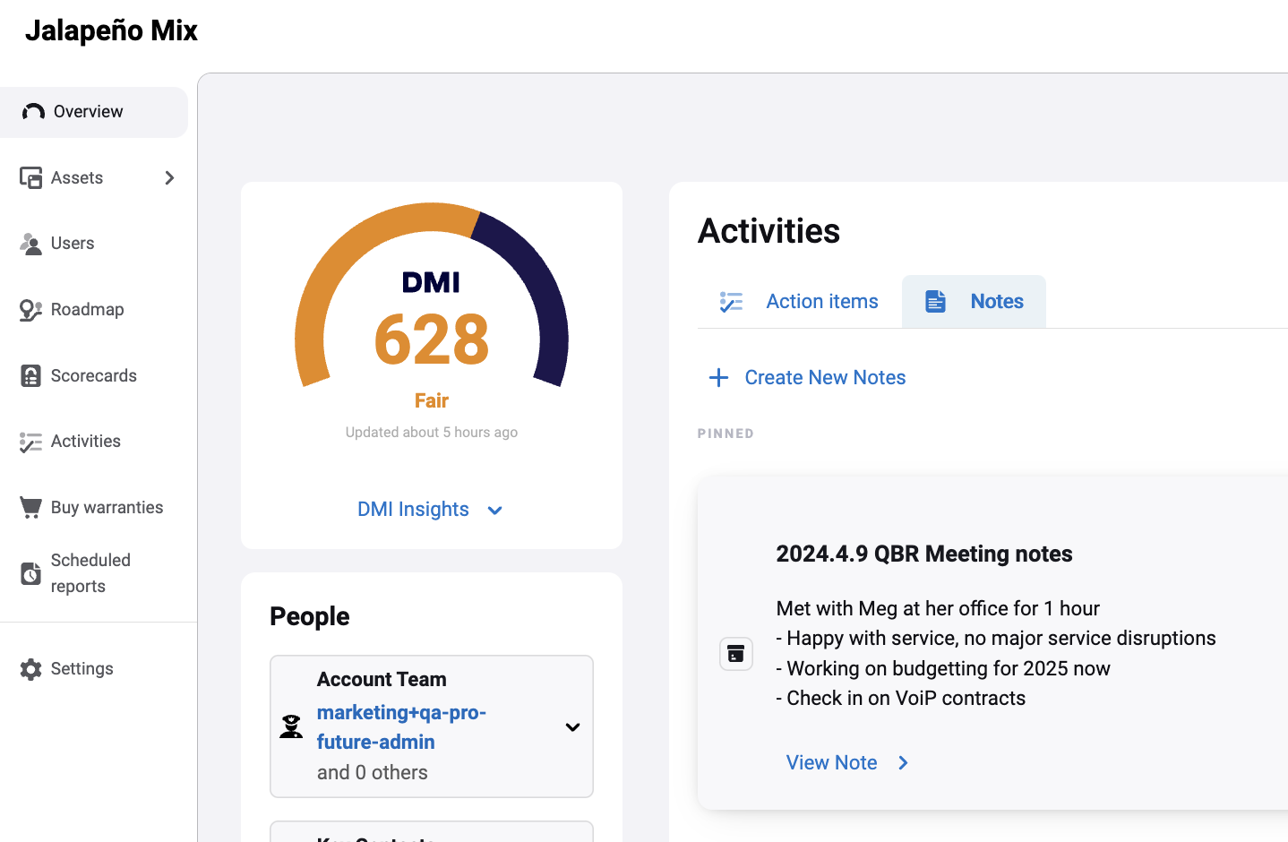Select the Notes tab
The image size is (1288, 842).
point(974,302)
